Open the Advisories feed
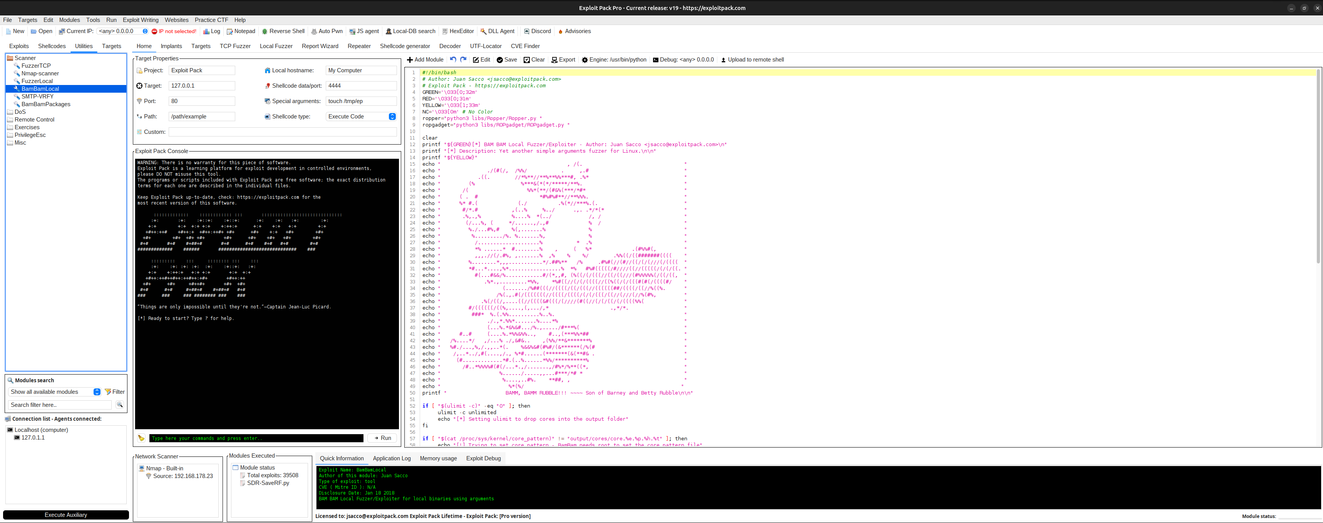The height and width of the screenshot is (523, 1323). pyautogui.click(x=574, y=31)
